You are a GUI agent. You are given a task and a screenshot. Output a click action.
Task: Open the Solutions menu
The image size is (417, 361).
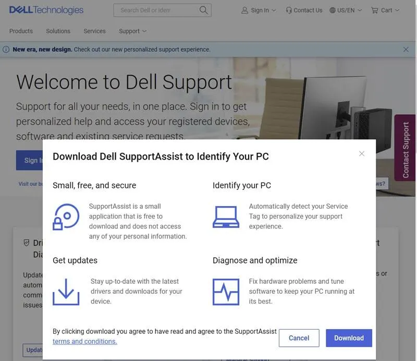click(x=58, y=31)
